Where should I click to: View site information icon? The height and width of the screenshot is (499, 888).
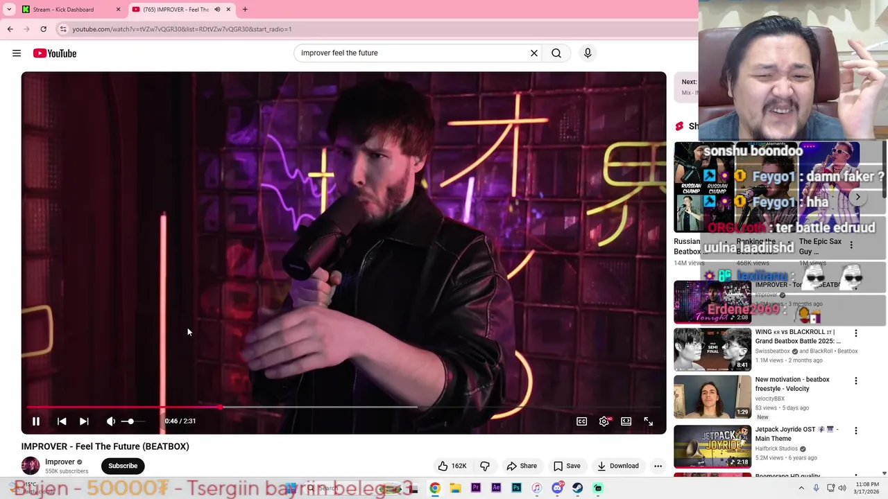coord(63,29)
